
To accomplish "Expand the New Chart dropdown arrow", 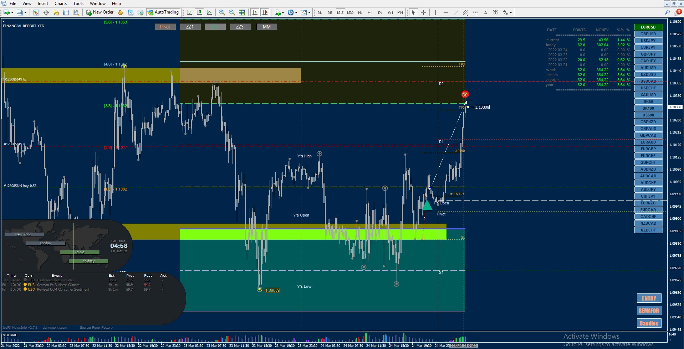I will tap(12, 12).
